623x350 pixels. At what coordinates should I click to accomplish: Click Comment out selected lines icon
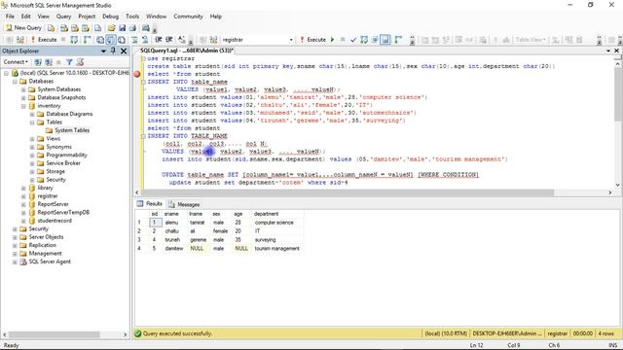click(134, 40)
